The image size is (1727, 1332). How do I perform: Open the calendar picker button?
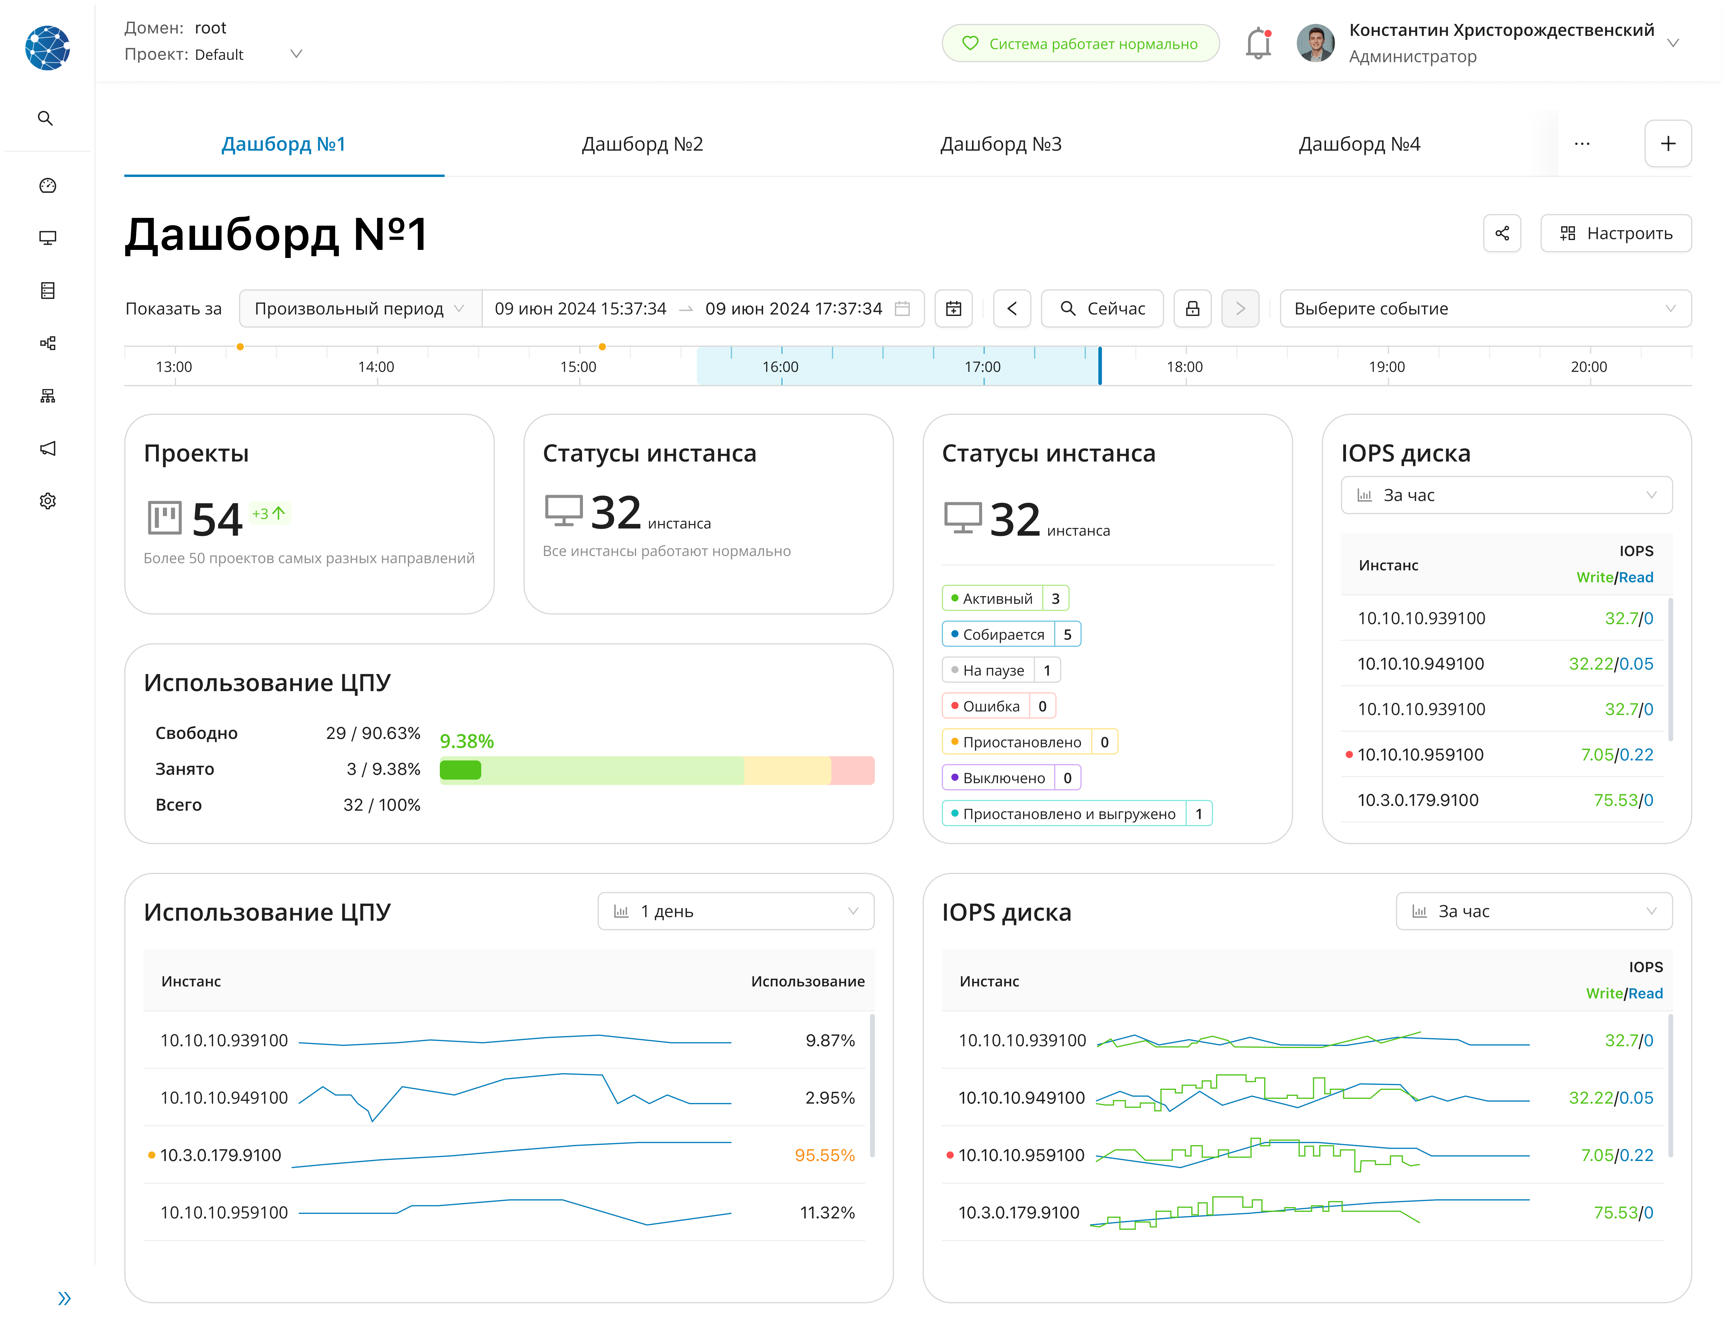(x=954, y=308)
